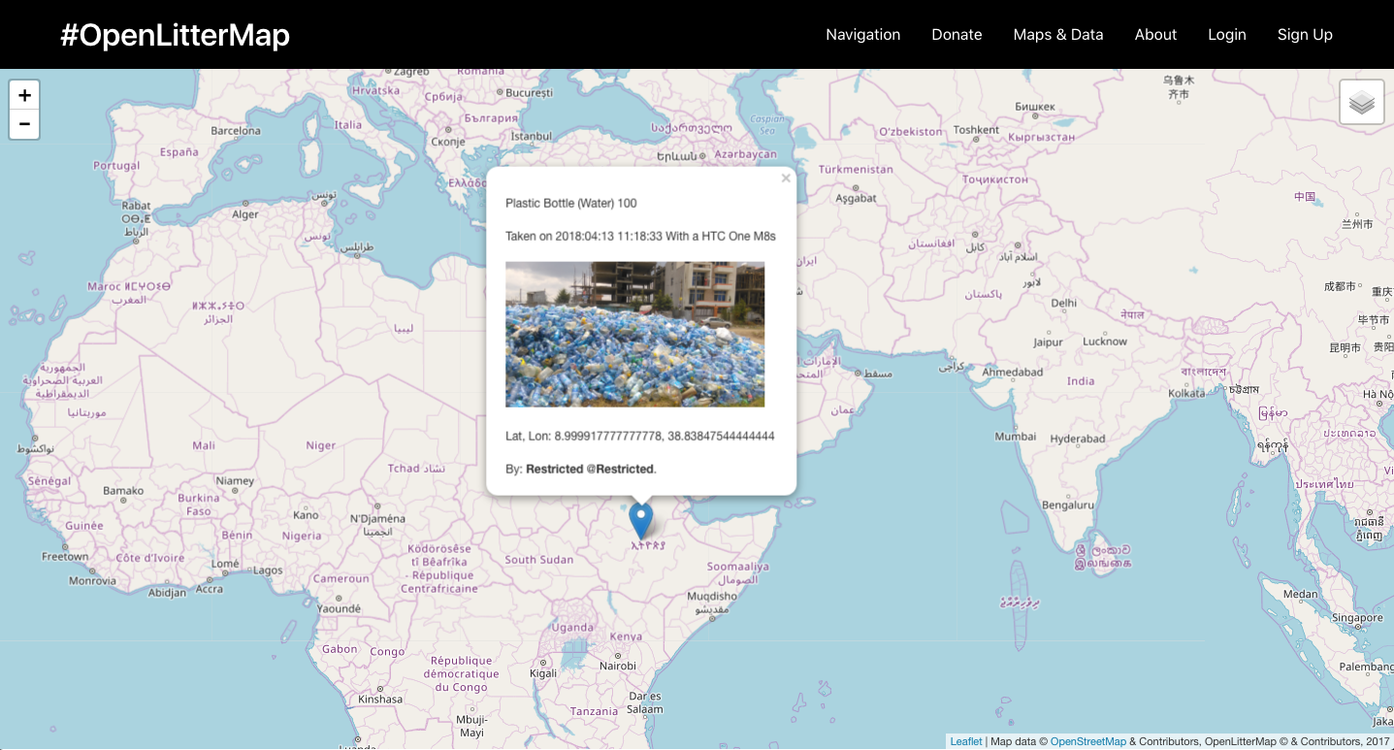
Task: Open Maps & Data menu item
Action: (x=1058, y=35)
